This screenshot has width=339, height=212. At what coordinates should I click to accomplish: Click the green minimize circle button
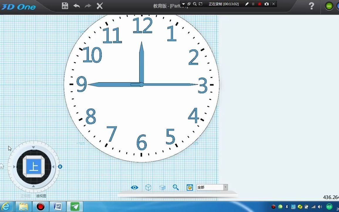click(x=329, y=6)
